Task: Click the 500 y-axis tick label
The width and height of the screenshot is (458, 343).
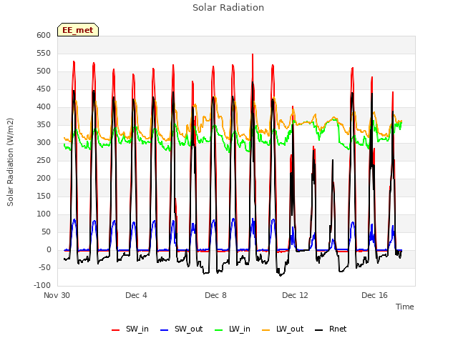Action: click(44, 71)
